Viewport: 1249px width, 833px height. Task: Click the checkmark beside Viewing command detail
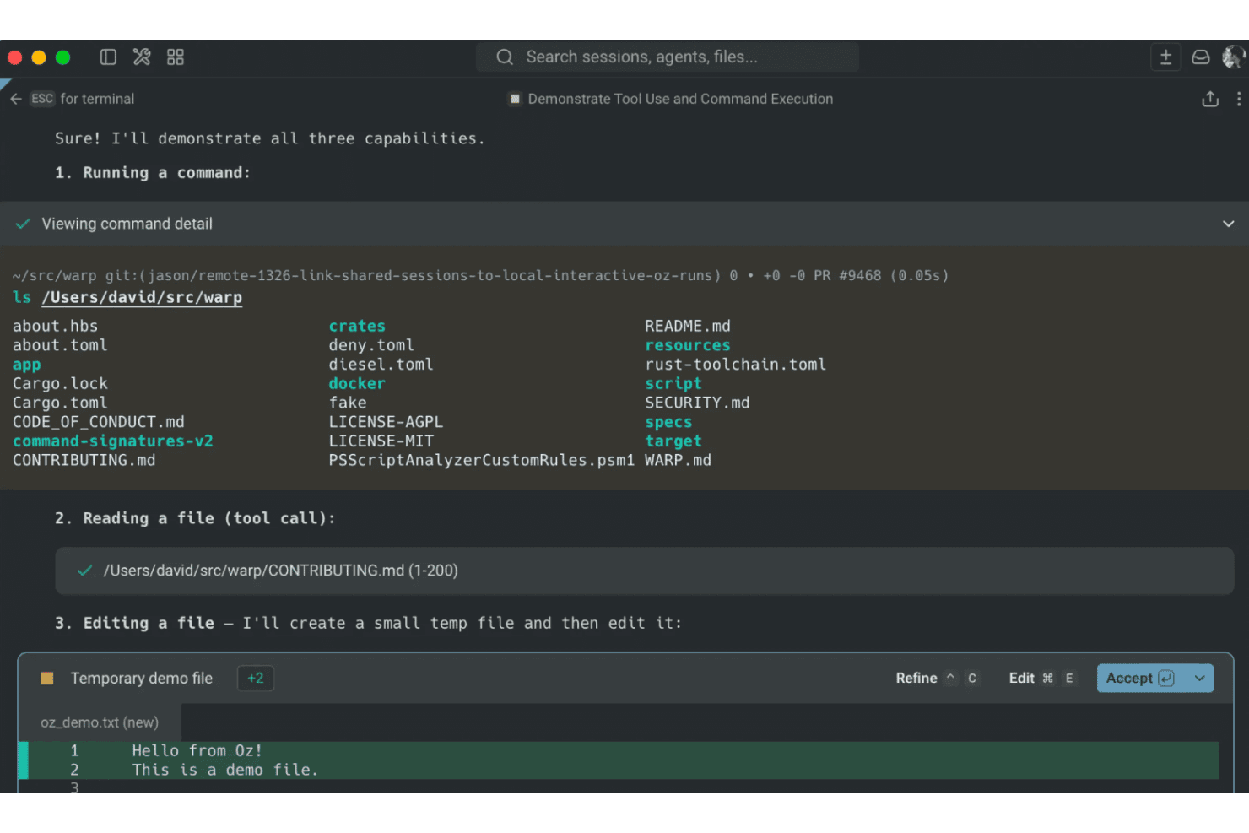[24, 224]
